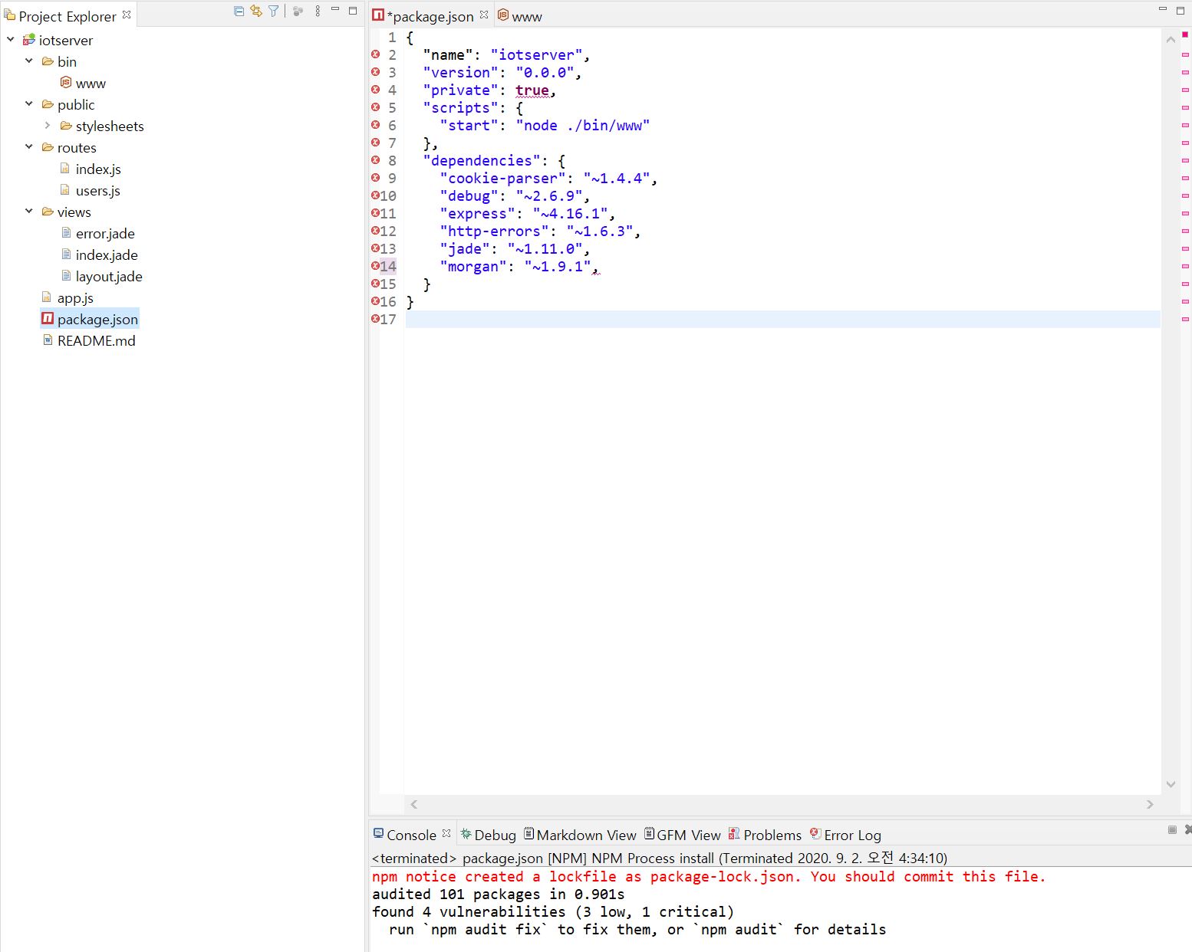Image resolution: width=1192 pixels, height=952 pixels.
Task: Click error marker on editor line 2
Action: pyautogui.click(x=376, y=54)
